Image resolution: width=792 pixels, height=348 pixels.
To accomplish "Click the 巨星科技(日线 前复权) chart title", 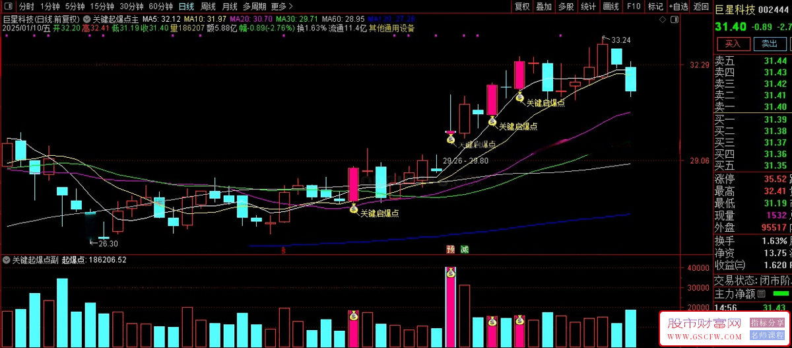I will coord(41,19).
